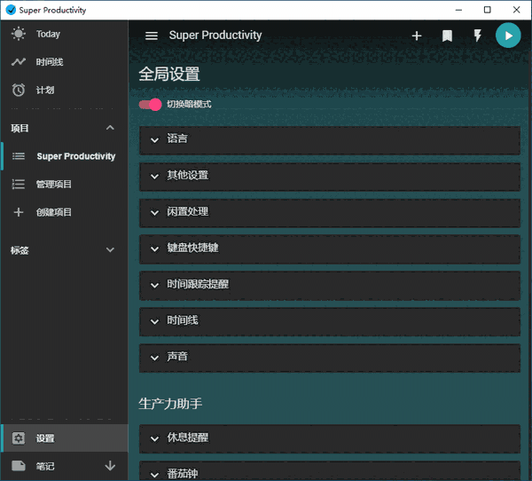Click the lightning bolt focus icon
This screenshot has height=481, width=532.
(x=478, y=35)
